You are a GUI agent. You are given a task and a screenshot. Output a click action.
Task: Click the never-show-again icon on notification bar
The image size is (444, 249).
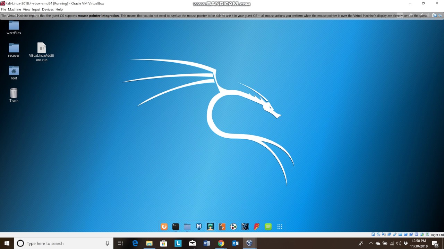coord(439,15)
